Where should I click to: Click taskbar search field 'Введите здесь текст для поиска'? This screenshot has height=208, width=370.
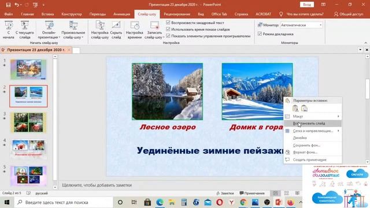pyautogui.click(x=64, y=202)
